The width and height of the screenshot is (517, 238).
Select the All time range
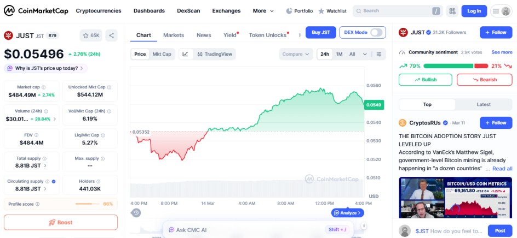coord(352,54)
